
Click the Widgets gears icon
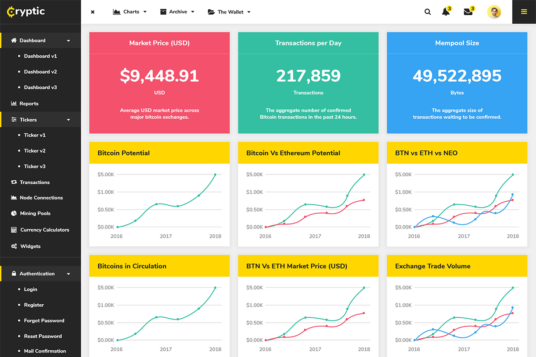[x=14, y=246]
